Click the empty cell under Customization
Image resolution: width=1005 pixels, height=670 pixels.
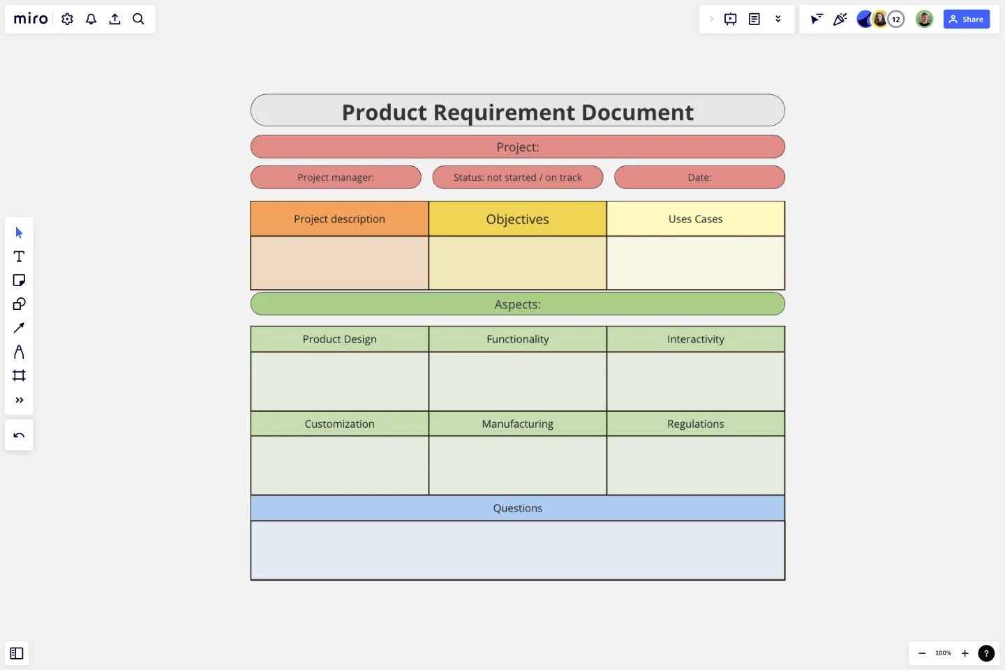click(339, 466)
